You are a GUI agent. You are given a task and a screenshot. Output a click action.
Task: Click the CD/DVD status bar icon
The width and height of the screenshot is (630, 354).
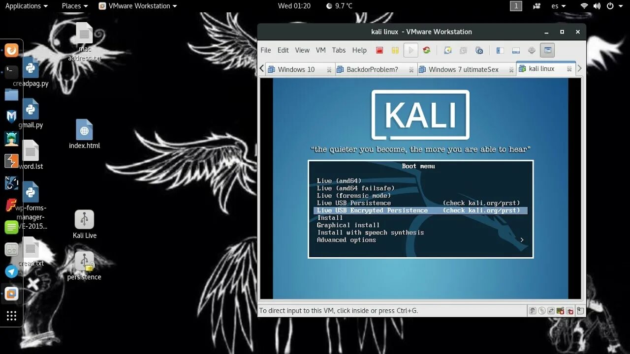[542, 311]
